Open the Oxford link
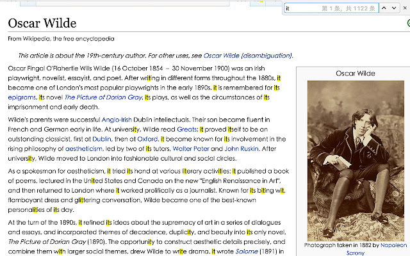410x256 pixels. (147, 139)
